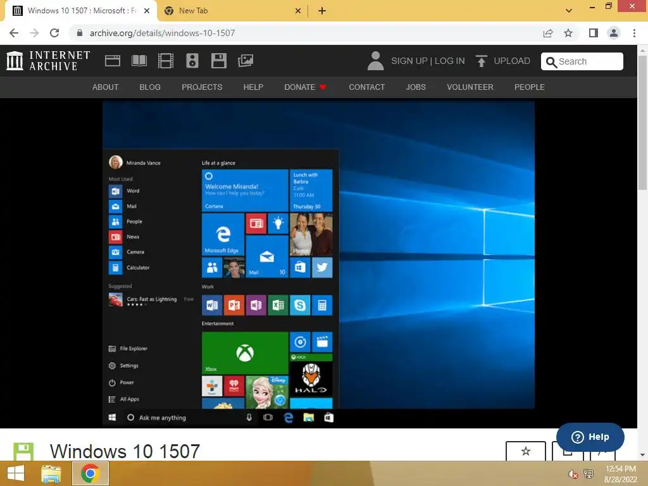Click the muted volume tray icon

(573, 474)
